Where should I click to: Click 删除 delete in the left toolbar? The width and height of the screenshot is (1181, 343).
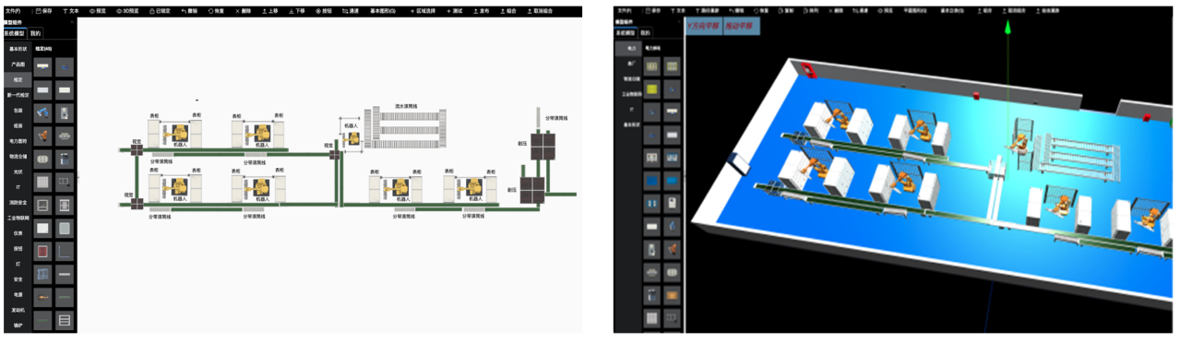(x=244, y=11)
